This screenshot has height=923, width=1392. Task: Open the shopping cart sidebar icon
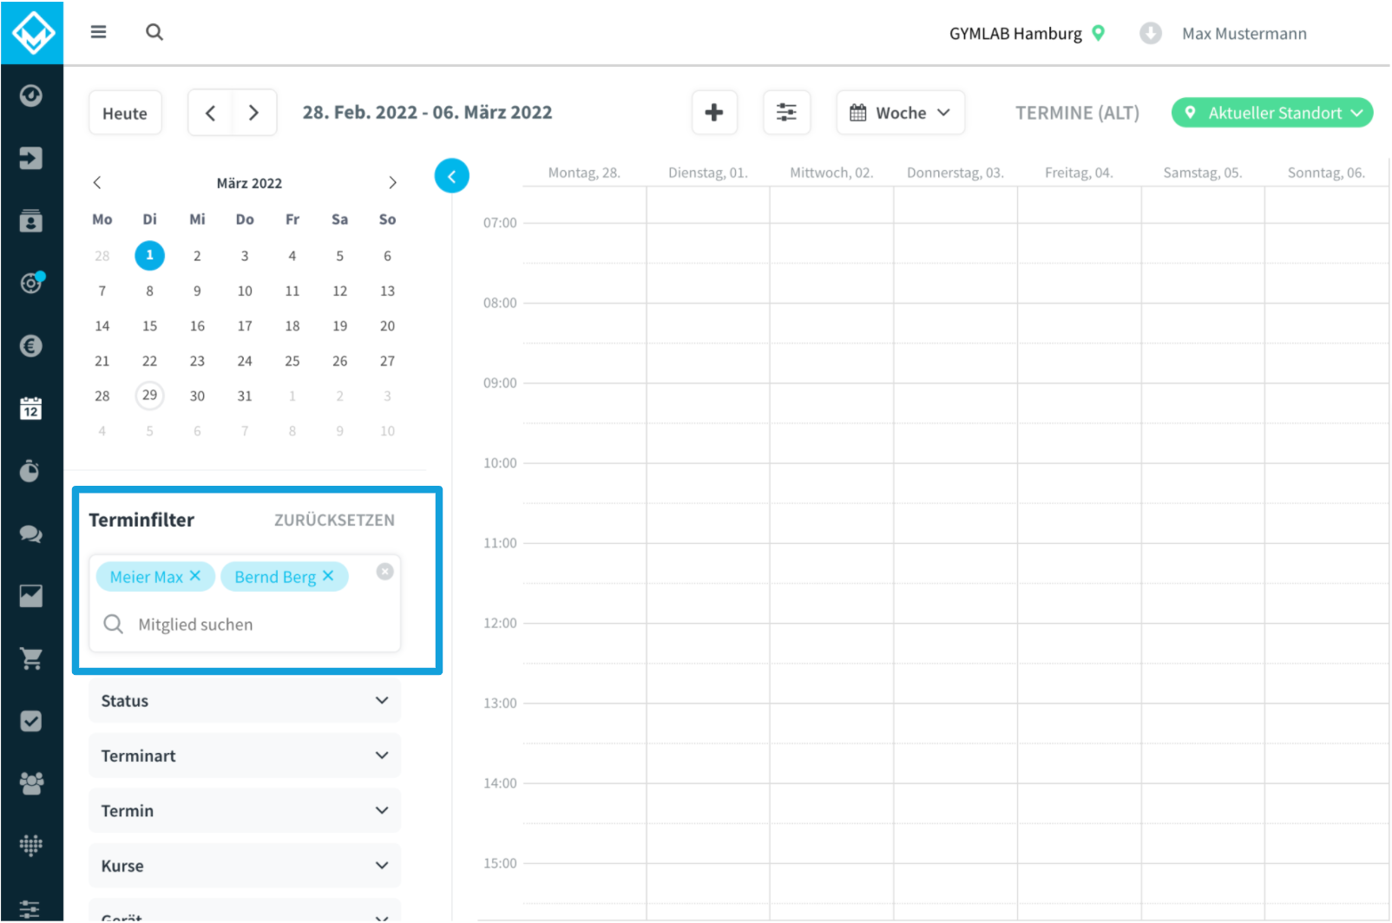click(x=31, y=659)
